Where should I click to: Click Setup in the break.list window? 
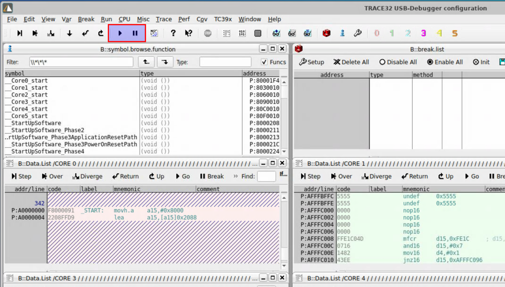(311, 62)
